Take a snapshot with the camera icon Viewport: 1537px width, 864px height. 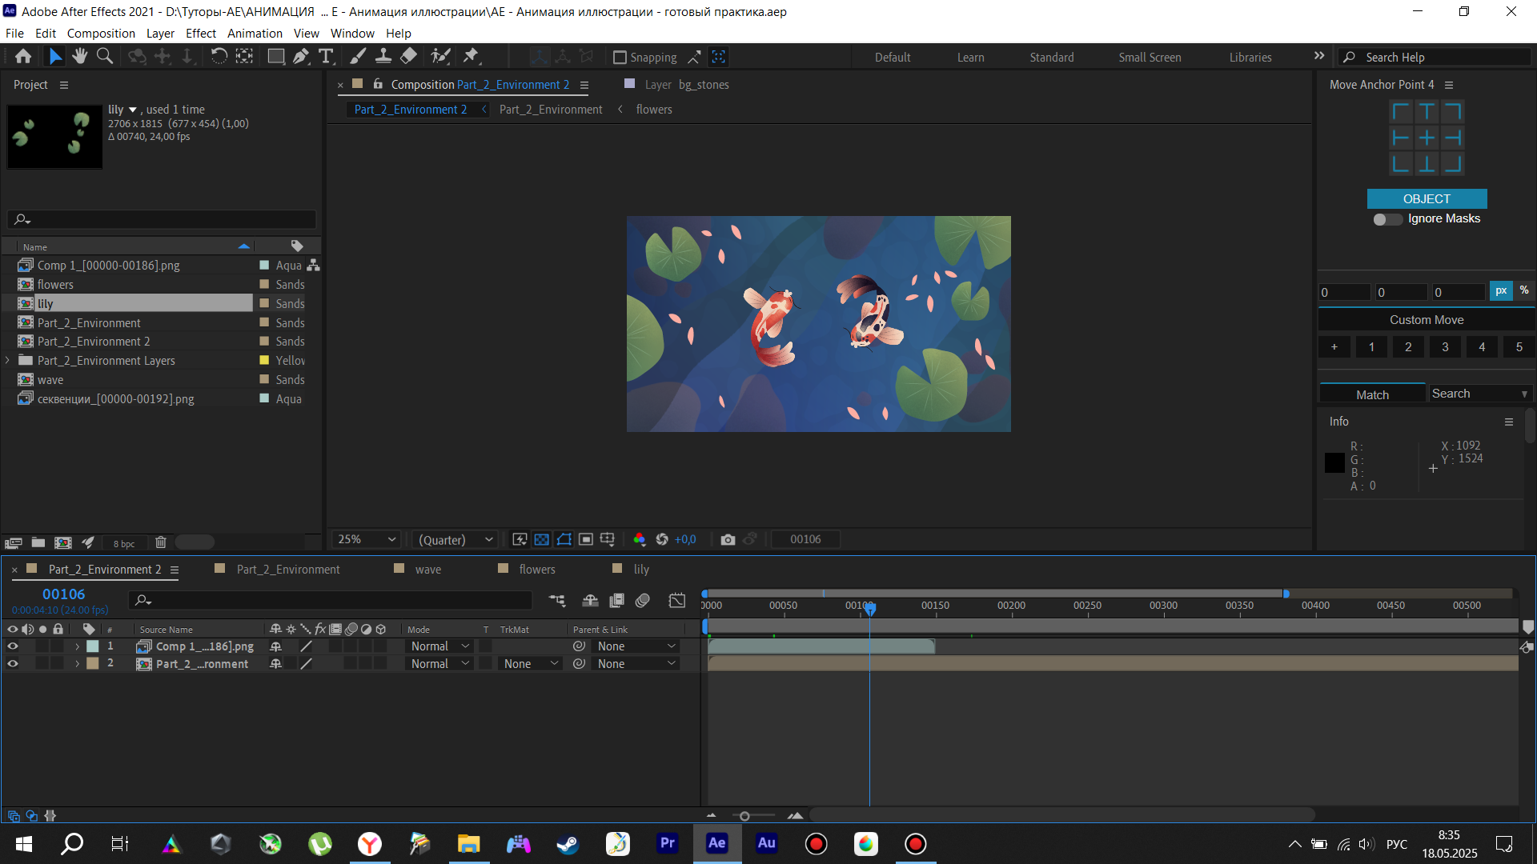728,540
